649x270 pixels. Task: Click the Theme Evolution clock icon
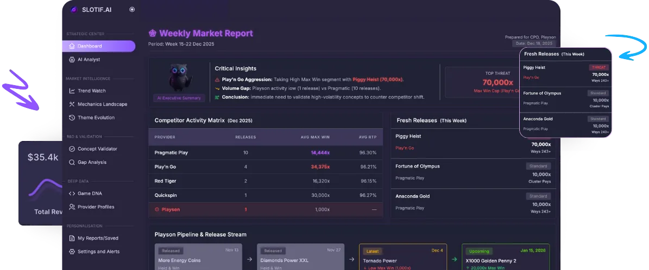point(72,118)
